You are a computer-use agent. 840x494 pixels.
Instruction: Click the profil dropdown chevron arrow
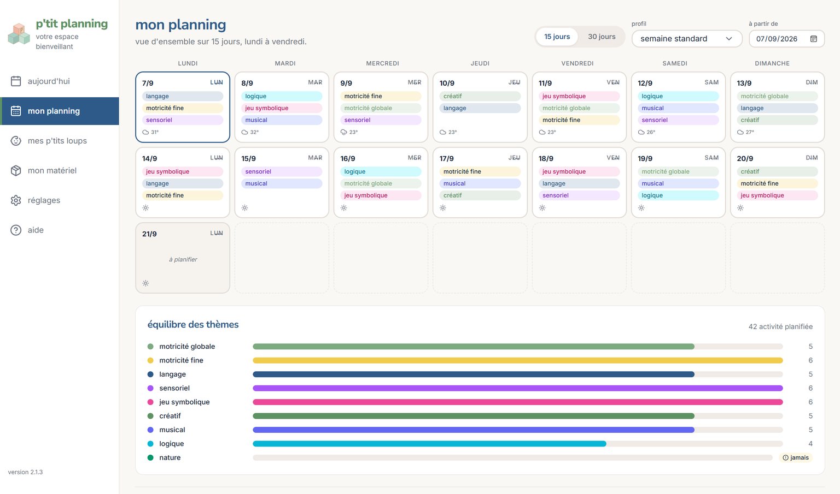(728, 39)
